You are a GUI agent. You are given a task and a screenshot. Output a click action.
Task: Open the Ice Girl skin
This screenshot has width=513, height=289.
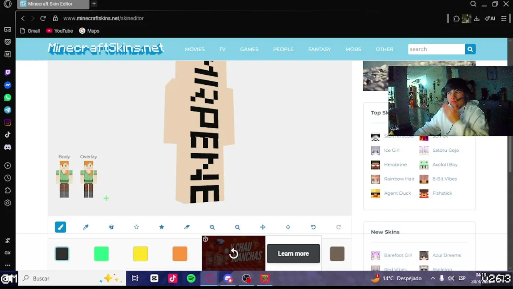tap(392, 150)
